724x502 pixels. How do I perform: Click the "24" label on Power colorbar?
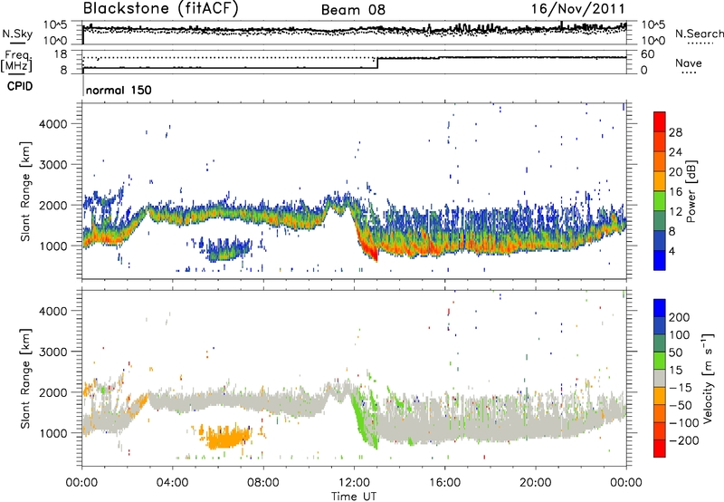[675, 152]
